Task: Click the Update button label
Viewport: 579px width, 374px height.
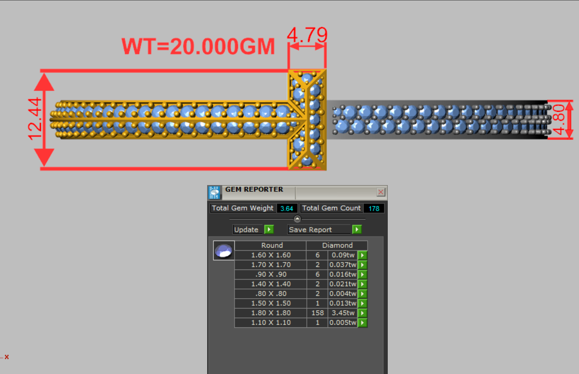Action: coord(247,229)
